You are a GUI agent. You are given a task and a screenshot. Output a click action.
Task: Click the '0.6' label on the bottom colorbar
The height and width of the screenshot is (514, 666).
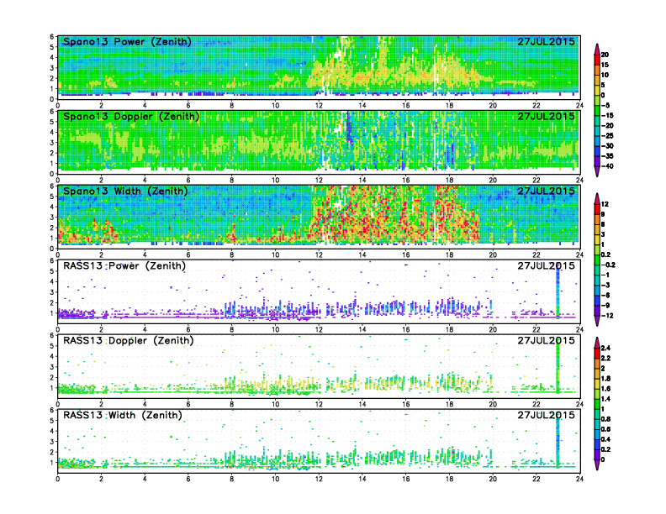(605, 429)
